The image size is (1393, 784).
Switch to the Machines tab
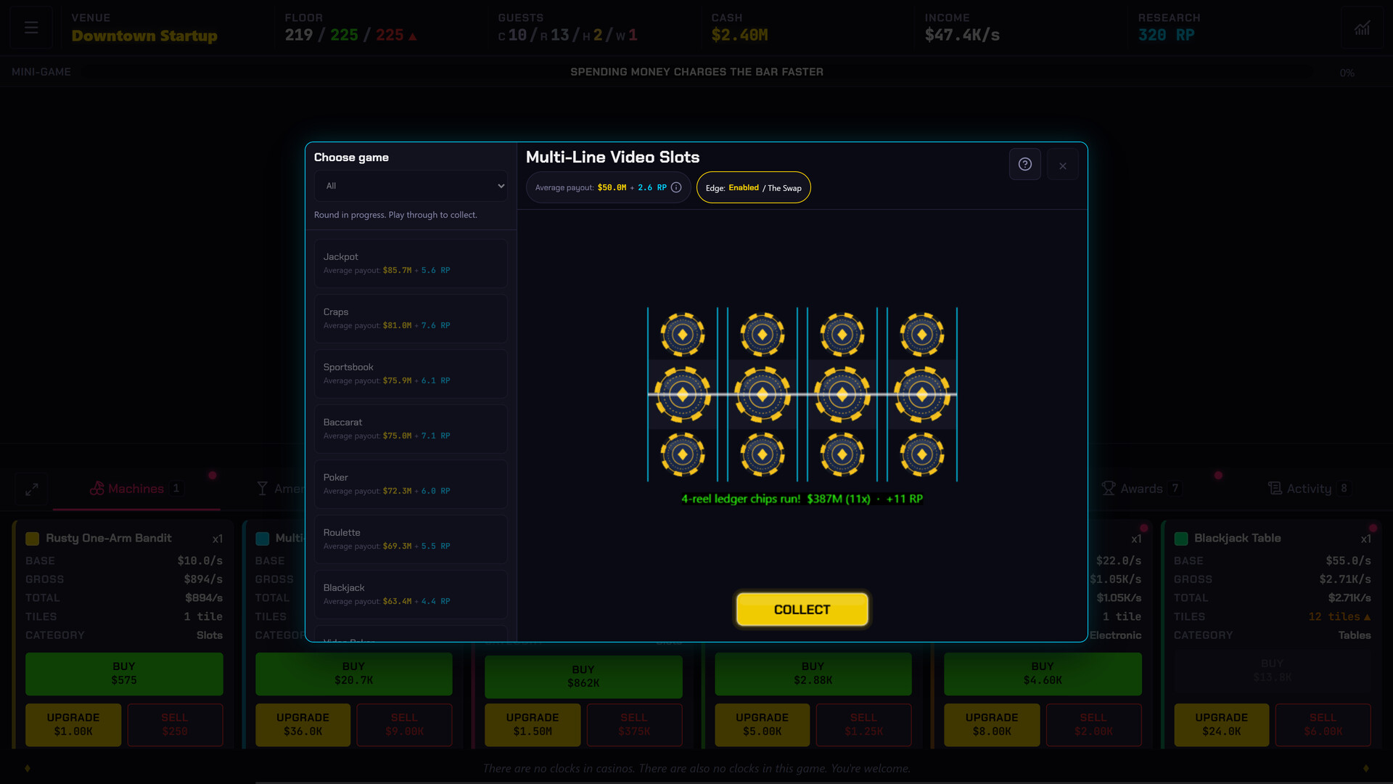[x=136, y=489]
